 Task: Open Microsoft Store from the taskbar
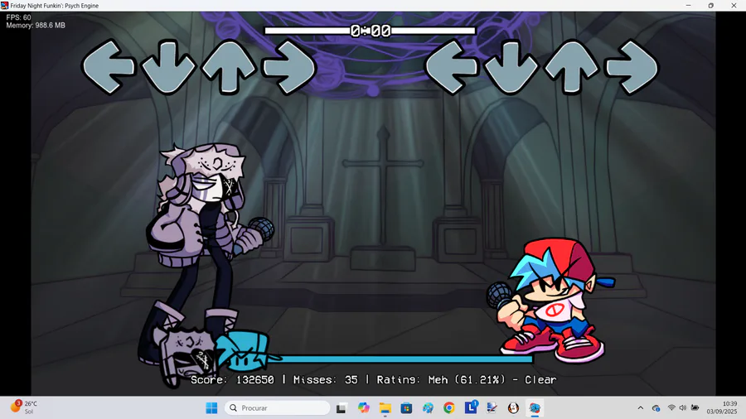click(x=406, y=407)
